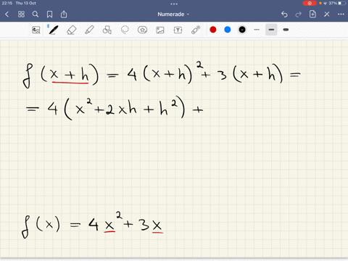Viewport: 348px width, 261px height.
Task: Open the page thumbnails grid view
Action: (21, 14)
